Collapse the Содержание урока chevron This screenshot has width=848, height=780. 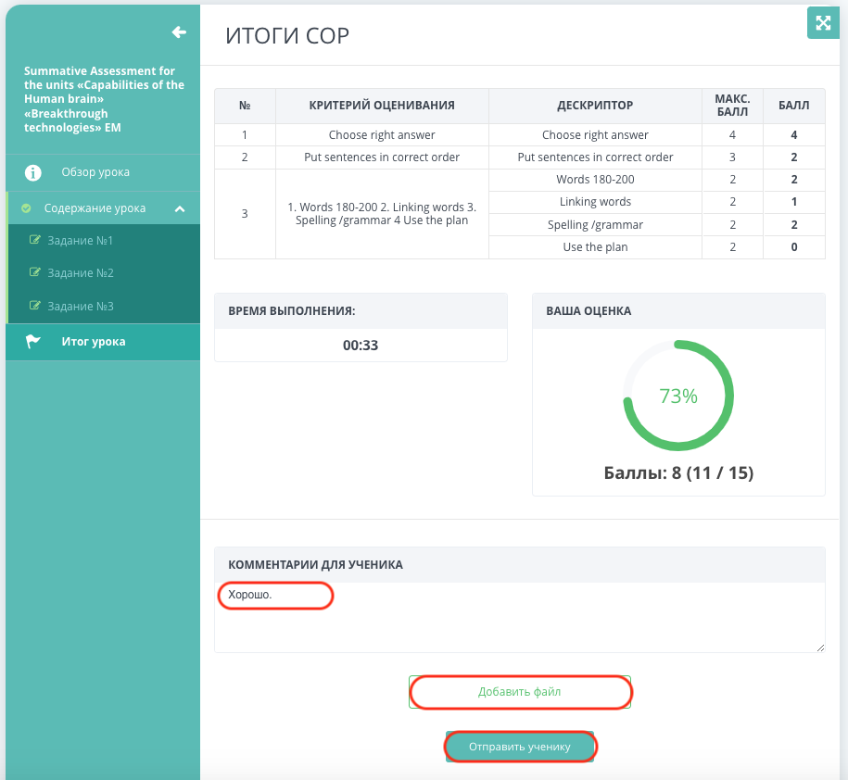tap(180, 208)
